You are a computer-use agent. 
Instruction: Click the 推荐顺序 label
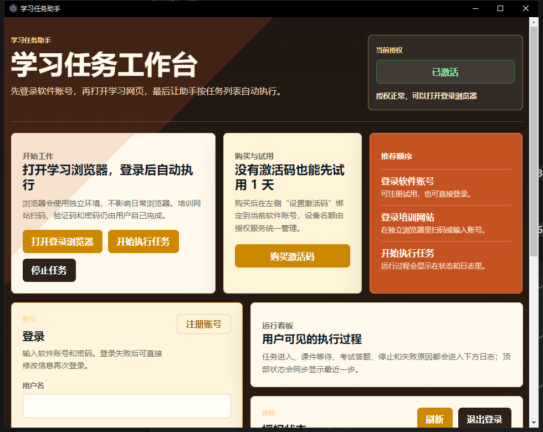pos(397,156)
